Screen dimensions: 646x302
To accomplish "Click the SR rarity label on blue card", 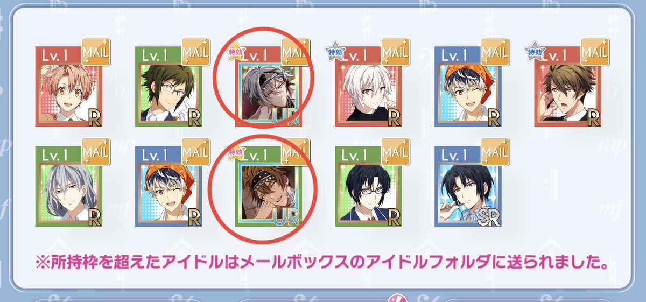I will click(x=485, y=216).
